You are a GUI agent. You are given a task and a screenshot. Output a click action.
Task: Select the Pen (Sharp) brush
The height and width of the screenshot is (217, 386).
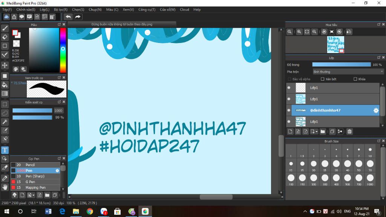pos(35,176)
